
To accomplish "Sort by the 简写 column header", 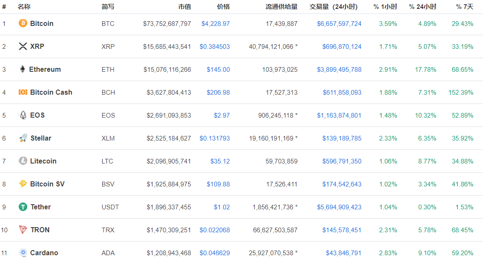I will pos(108,7).
